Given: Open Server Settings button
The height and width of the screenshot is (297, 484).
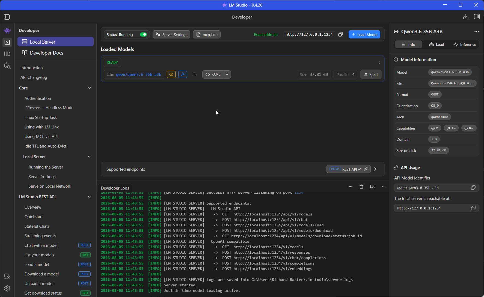Looking at the screenshot, I should click(x=171, y=34).
